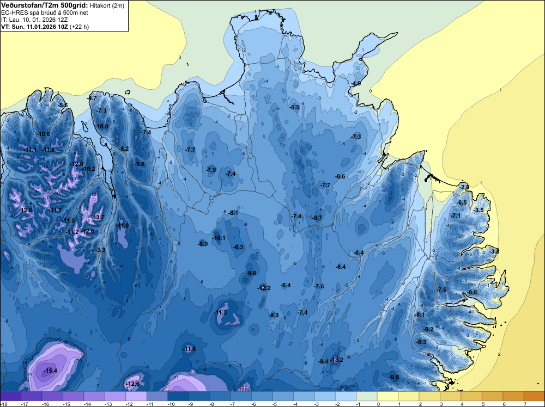Viewport: 545px width, 407px height.
Task: Click the -11.6 temperature label
Action: pos(189,349)
